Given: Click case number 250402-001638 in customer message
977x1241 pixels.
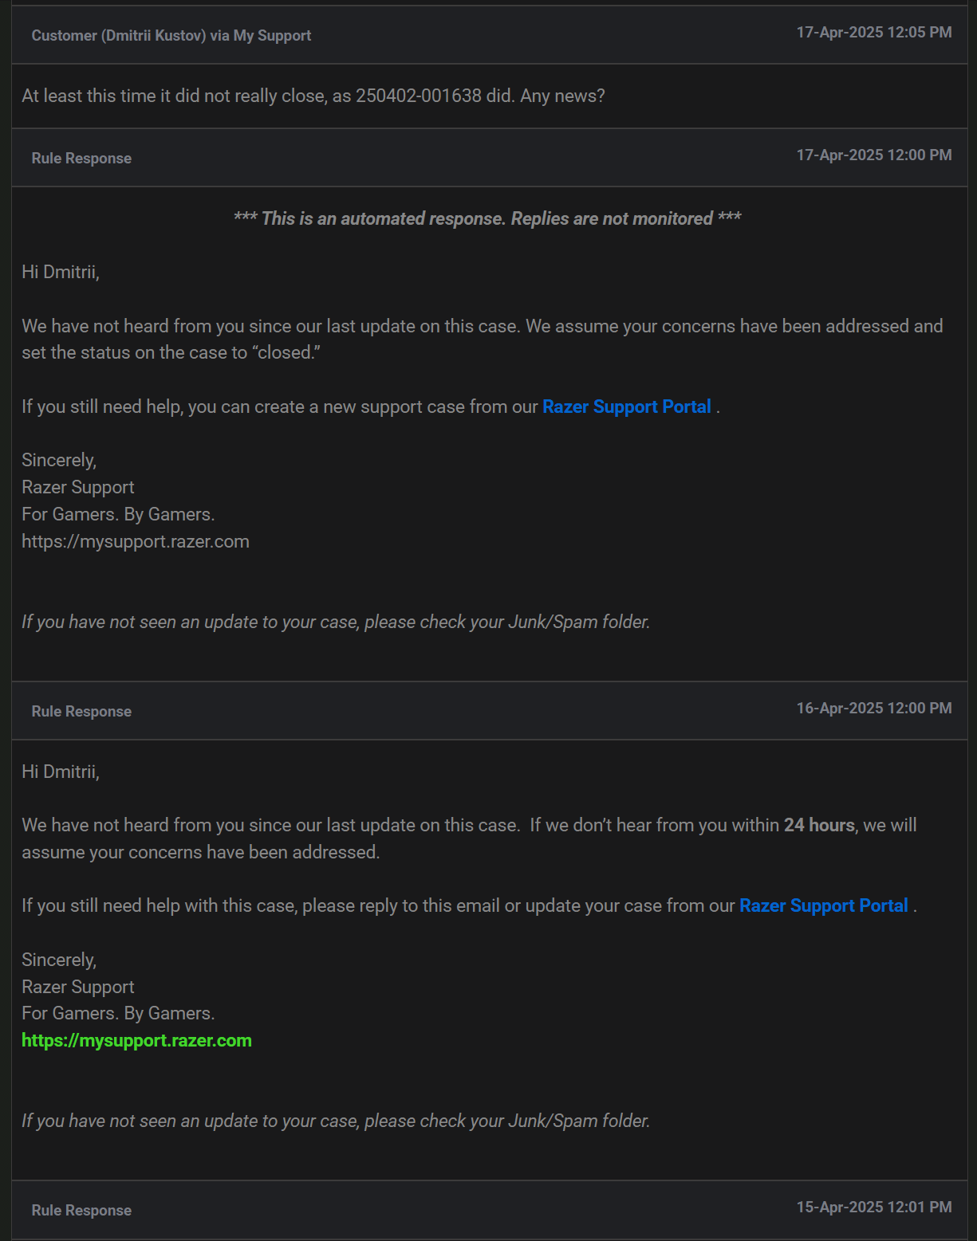Looking at the screenshot, I should click(x=419, y=96).
